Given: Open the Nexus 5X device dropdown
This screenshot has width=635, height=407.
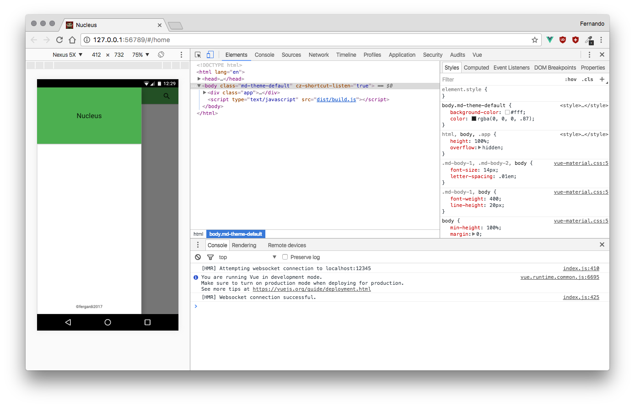Looking at the screenshot, I should coord(67,54).
